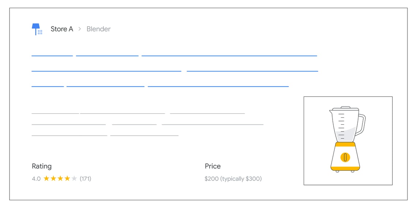This screenshot has width=417, height=208.
Task: Select the Price heading label
Action: click(x=213, y=166)
